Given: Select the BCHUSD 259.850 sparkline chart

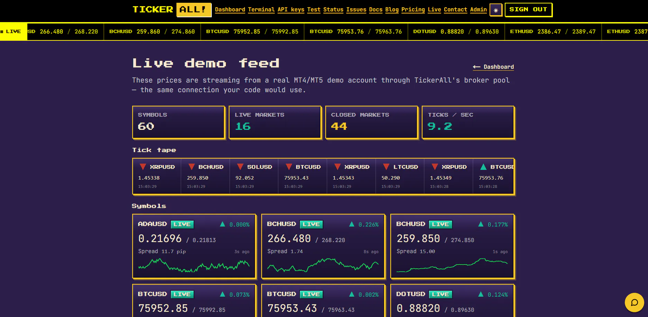Looking at the screenshot, I should click(452, 265).
